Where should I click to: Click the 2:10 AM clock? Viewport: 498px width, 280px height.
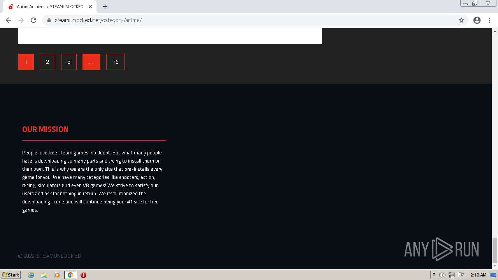(478, 275)
